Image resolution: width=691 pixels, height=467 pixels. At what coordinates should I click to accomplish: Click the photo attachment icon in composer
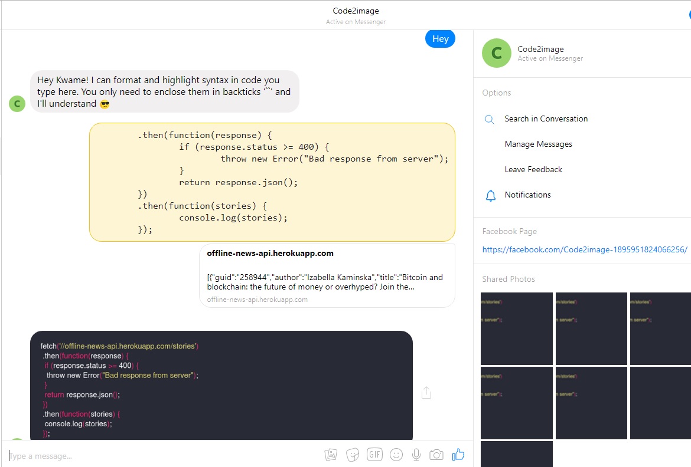(331, 455)
